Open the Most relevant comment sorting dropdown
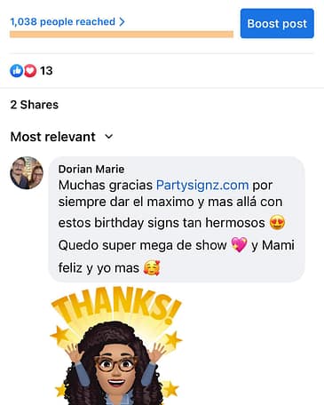This screenshot has width=324, height=405. (61, 137)
